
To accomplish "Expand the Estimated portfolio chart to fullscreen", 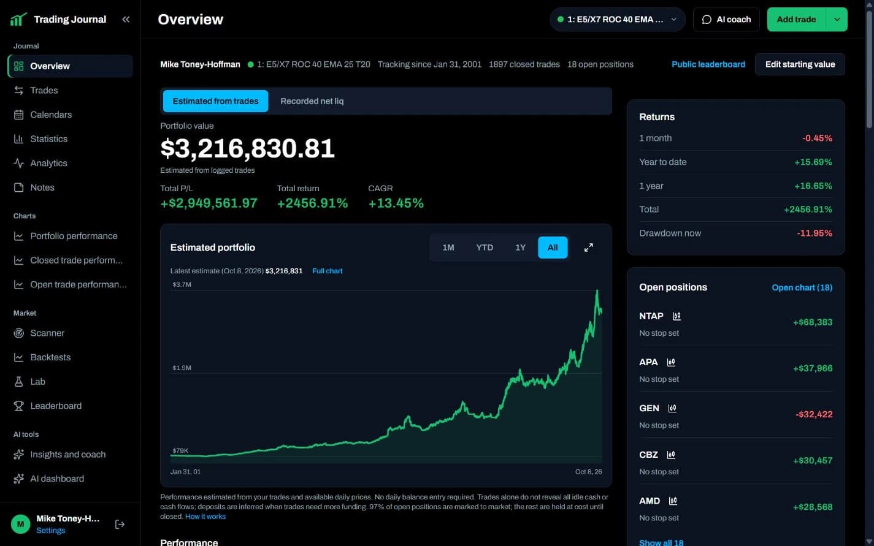I will (588, 248).
